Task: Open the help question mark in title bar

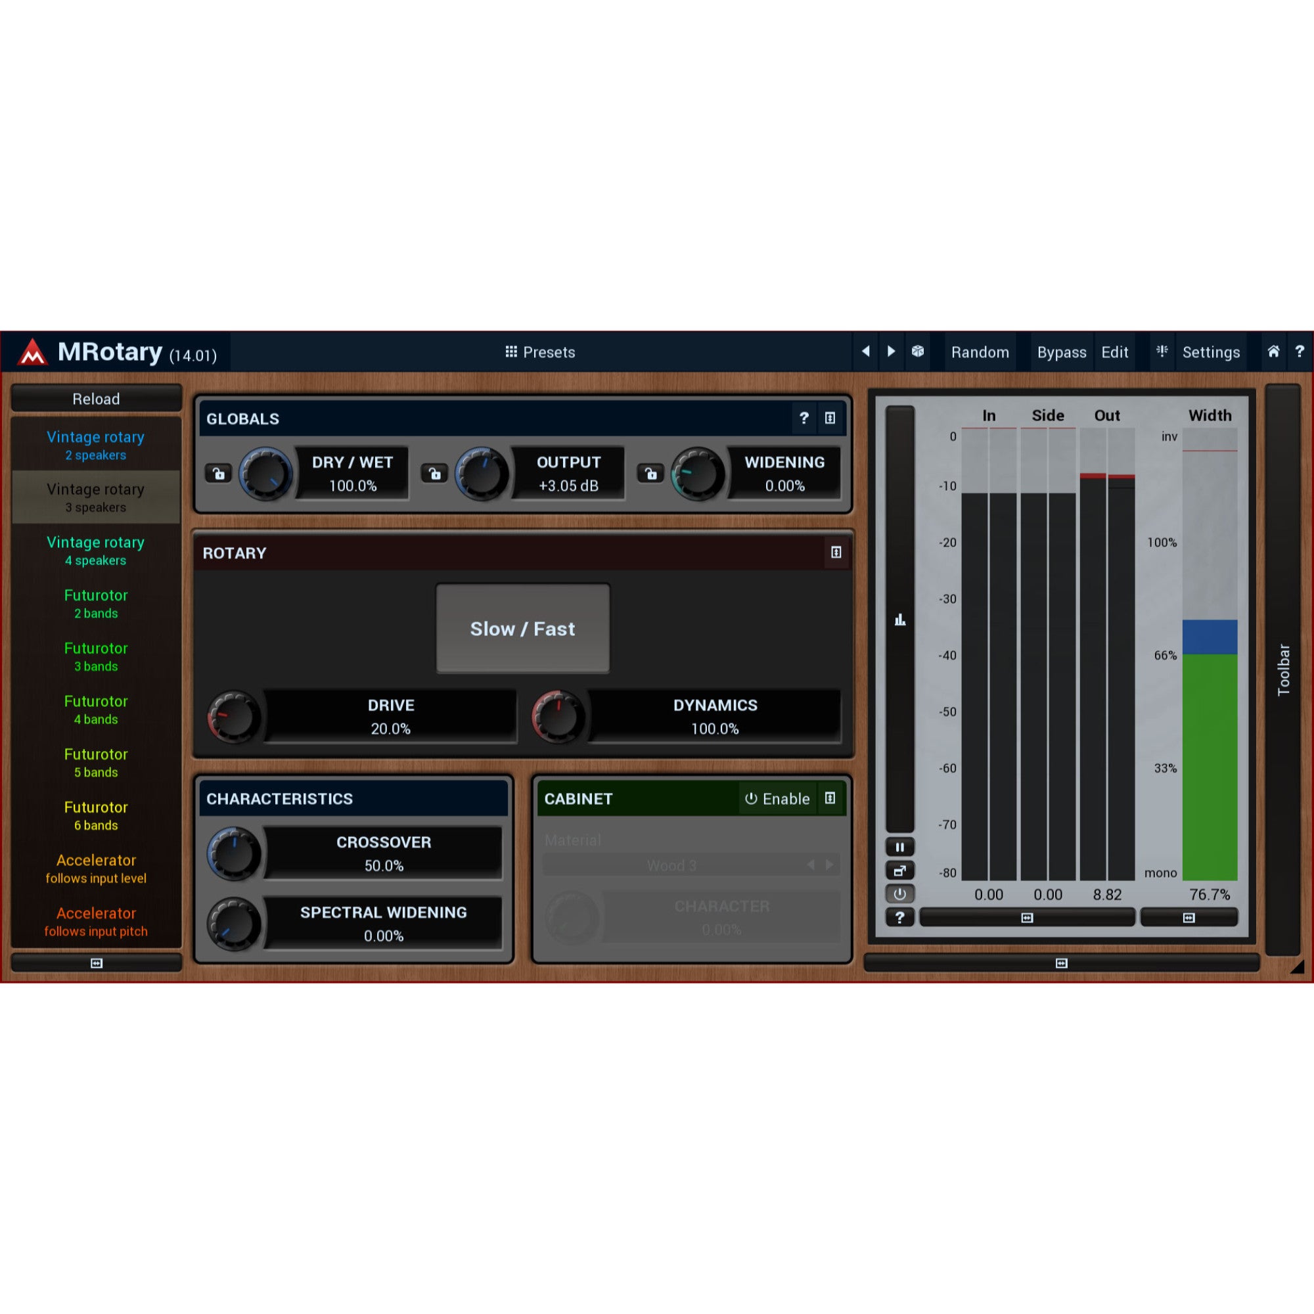Action: click(x=1299, y=351)
